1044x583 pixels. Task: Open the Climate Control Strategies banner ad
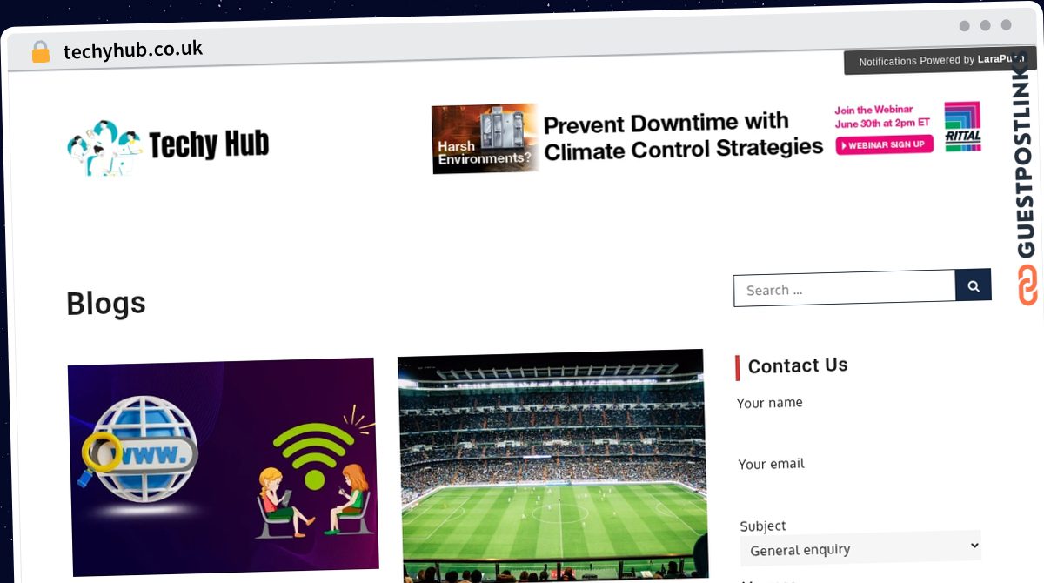(x=706, y=138)
